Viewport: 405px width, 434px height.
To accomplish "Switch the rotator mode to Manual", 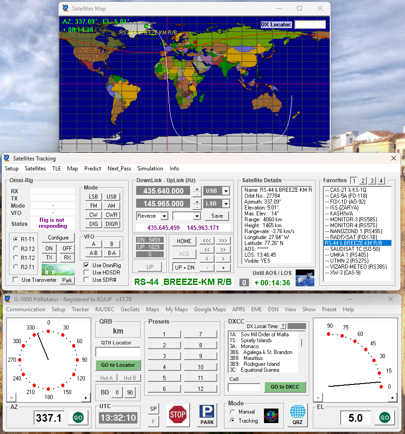I will 233,412.
